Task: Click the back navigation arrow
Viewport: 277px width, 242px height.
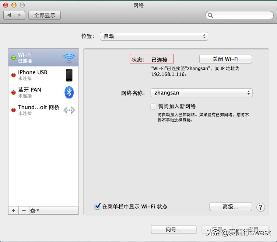Action: [9, 15]
